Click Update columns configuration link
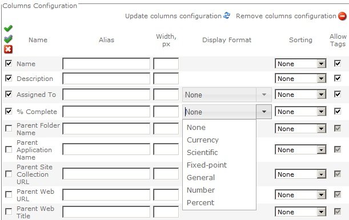349x220 pixels. click(x=173, y=16)
